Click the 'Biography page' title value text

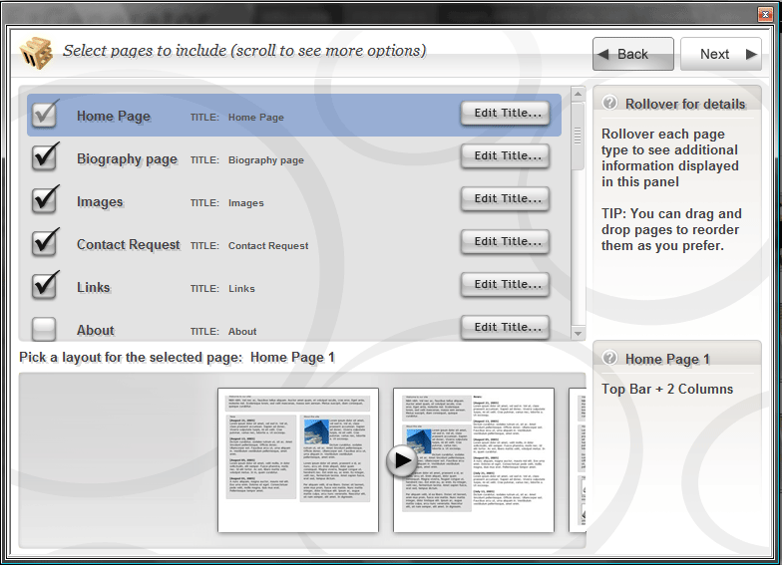point(265,159)
